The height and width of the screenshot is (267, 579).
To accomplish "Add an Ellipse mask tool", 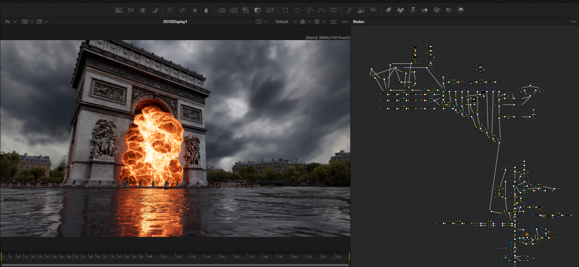I will click(x=297, y=10).
